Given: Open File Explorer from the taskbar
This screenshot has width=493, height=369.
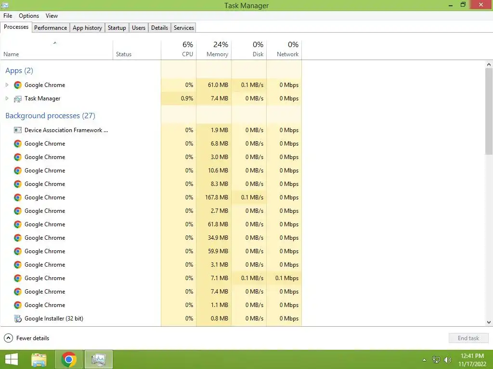Looking at the screenshot, I should tap(39, 359).
